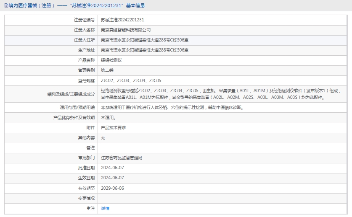Click model specification ZJC02、ZJC03、ZJC04、ZJC05 value
Image resolution: width=352 pixels, height=217 pixels.
coord(131,80)
